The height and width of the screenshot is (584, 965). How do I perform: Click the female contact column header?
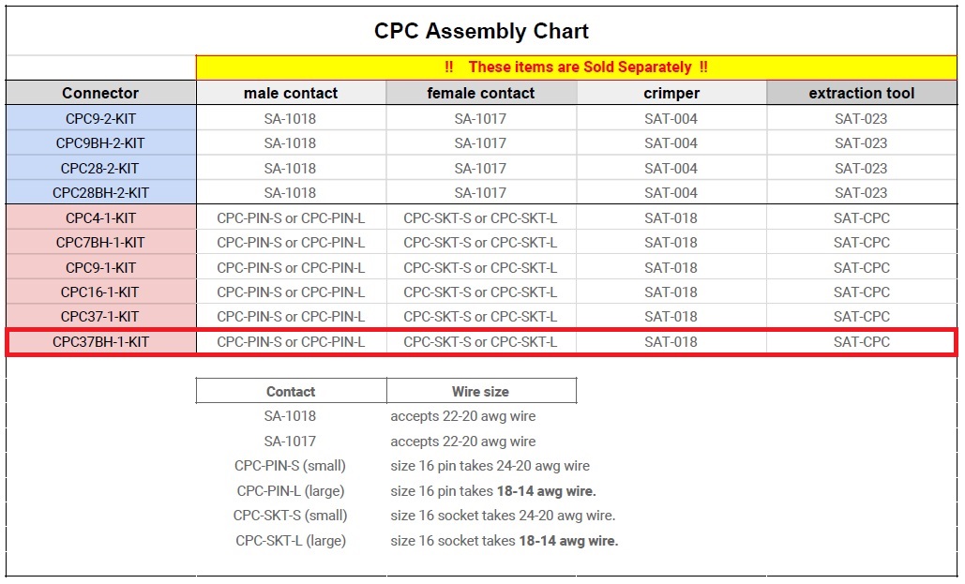(x=481, y=93)
